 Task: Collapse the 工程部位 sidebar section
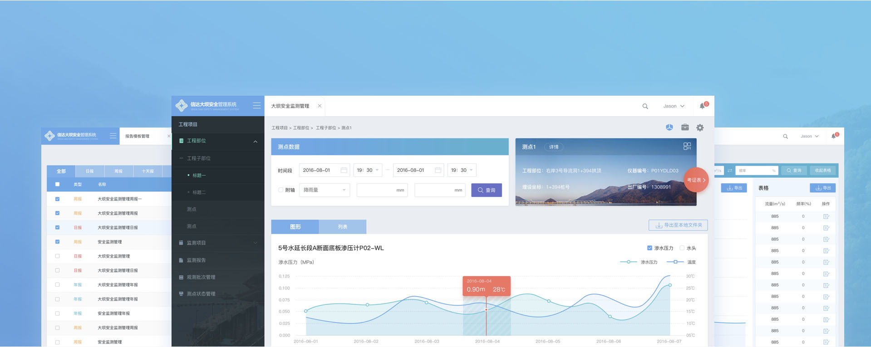[x=255, y=142]
